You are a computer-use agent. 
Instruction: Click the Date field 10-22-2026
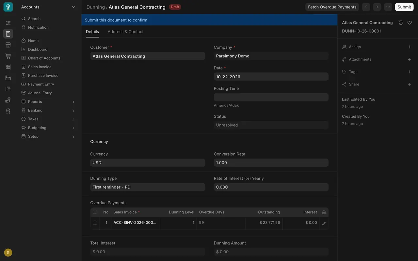click(x=271, y=77)
